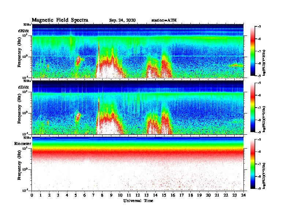The height and width of the screenshot is (224, 290).
Task: Click the dD/dt spectrogram plot area
Action: tap(138, 107)
